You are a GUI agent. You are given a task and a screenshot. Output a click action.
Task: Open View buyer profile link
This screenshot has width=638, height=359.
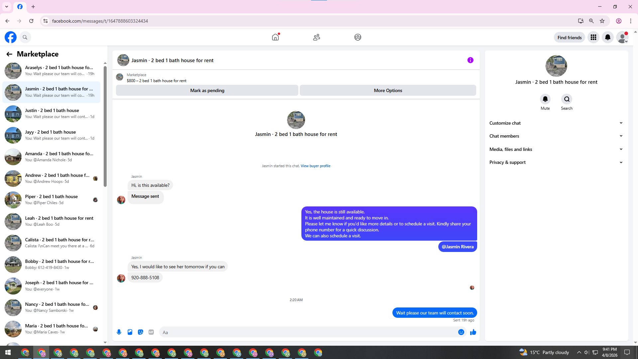point(315,166)
